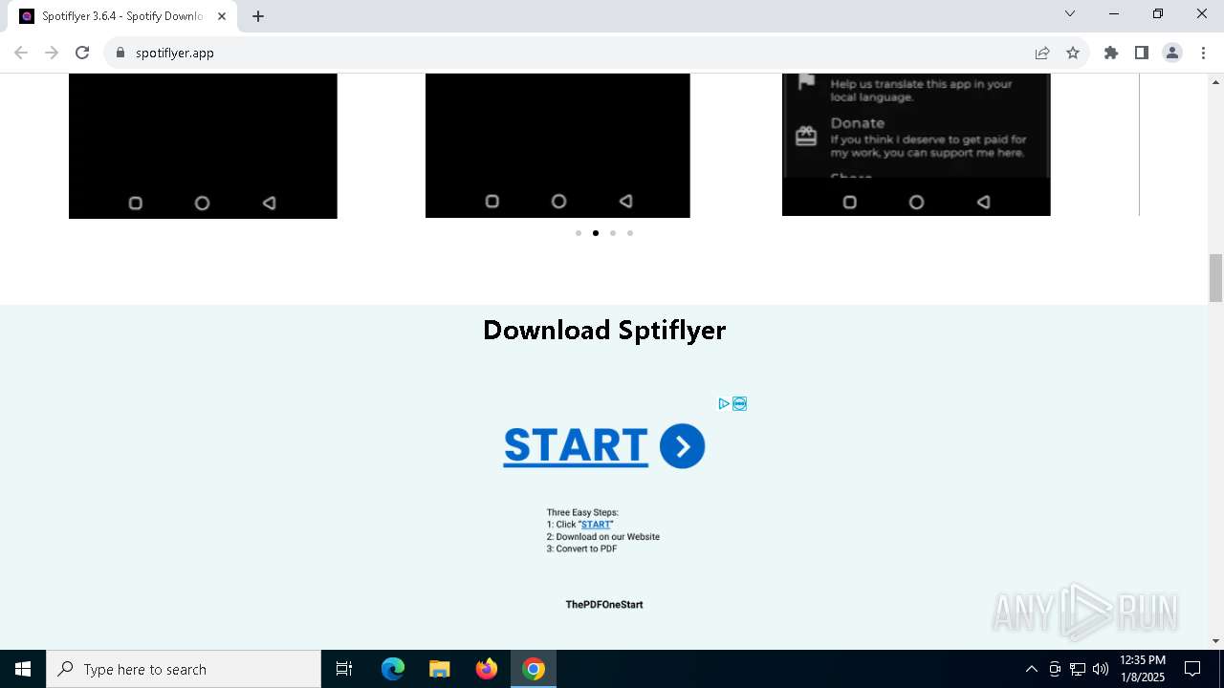The height and width of the screenshot is (688, 1224).
Task: Click the big START ad link
Action: [576, 446]
